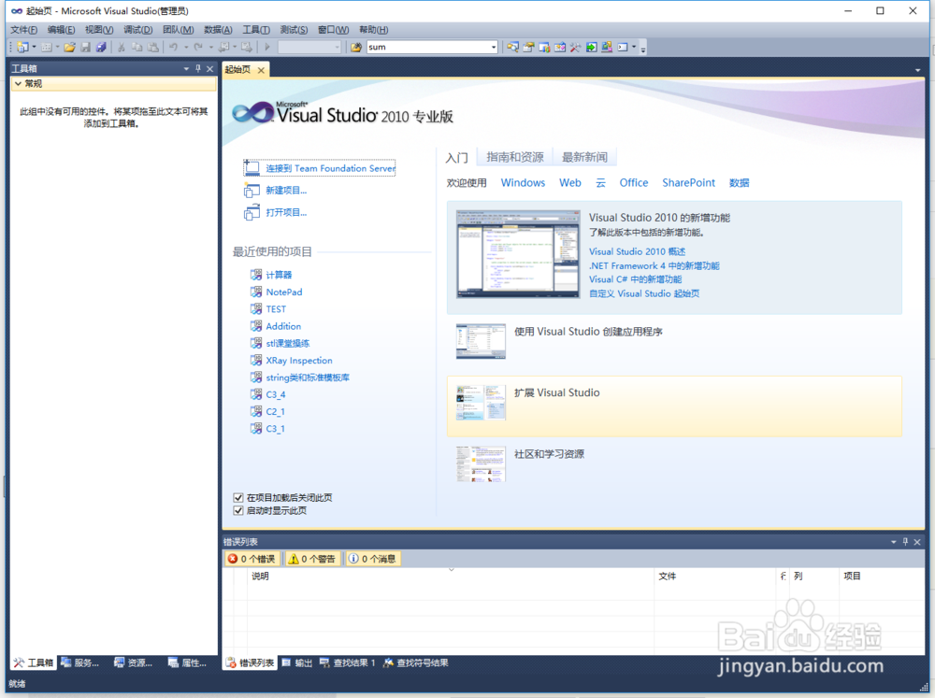The image size is (935, 698).
Task: Toggle the 0 个错误 filter button
Action: (x=252, y=559)
